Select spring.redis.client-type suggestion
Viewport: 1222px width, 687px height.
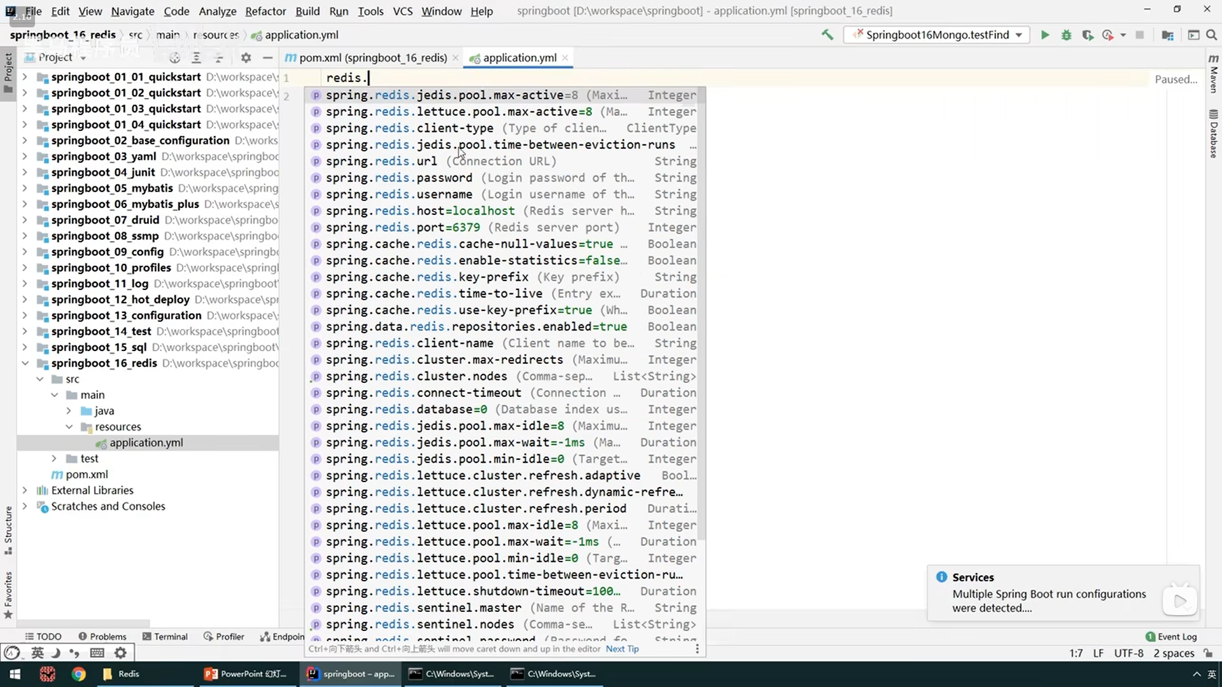pyautogui.click(x=505, y=128)
